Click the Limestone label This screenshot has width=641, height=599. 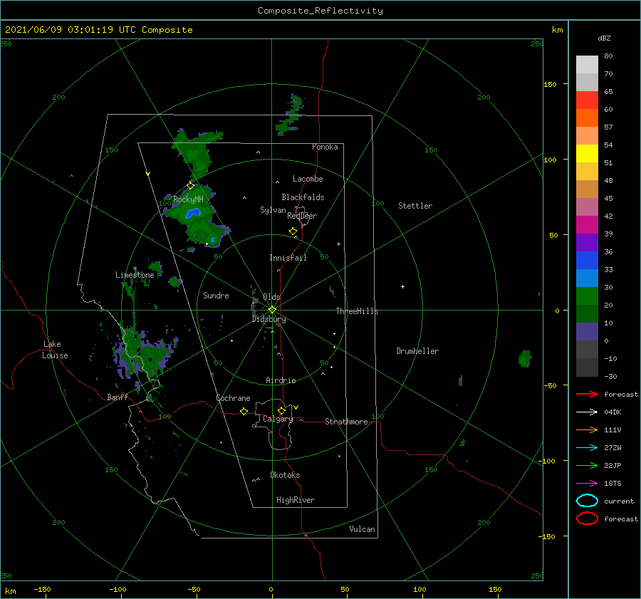pyautogui.click(x=135, y=275)
